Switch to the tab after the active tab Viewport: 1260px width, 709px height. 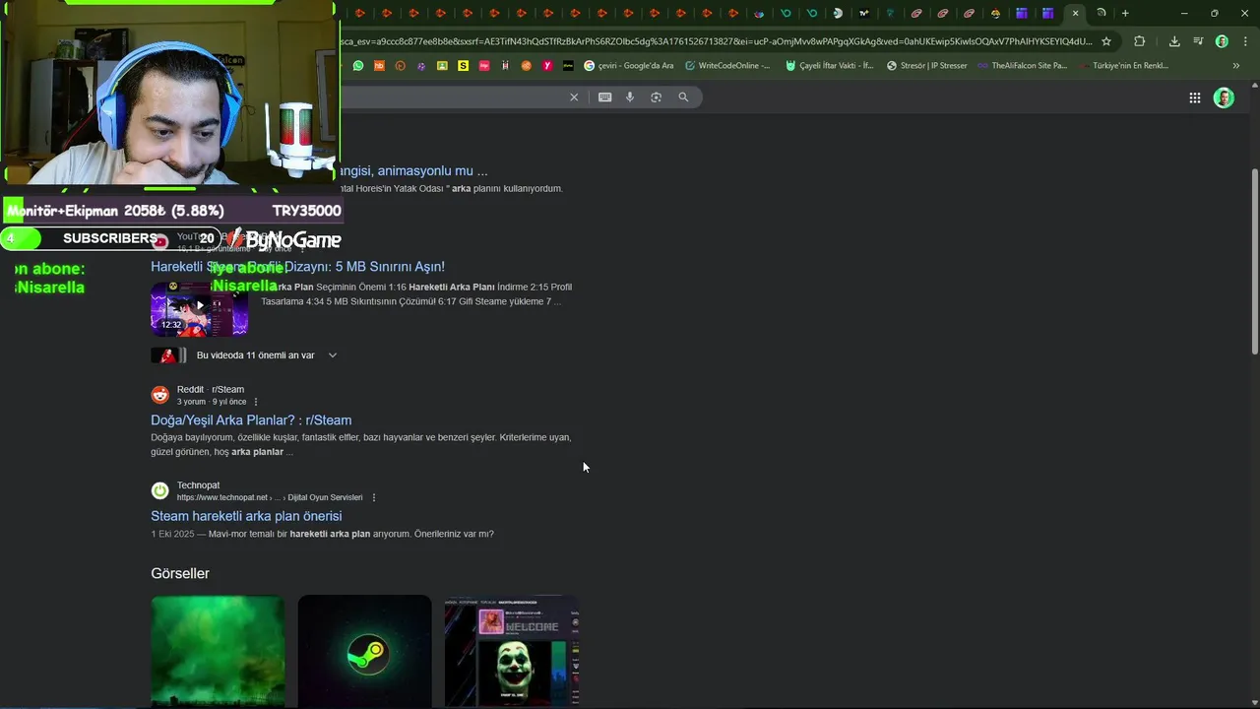click(x=1102, y=13)
